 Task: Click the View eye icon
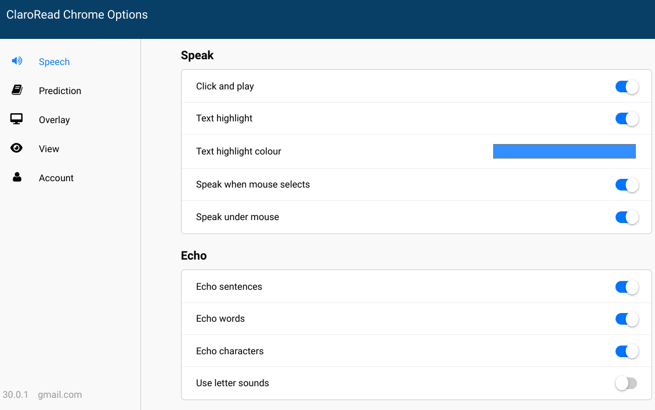[17, 148]
